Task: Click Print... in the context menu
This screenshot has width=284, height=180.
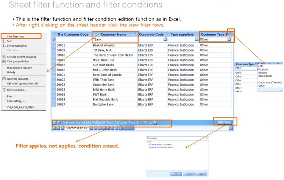Action: pos(11,96)
